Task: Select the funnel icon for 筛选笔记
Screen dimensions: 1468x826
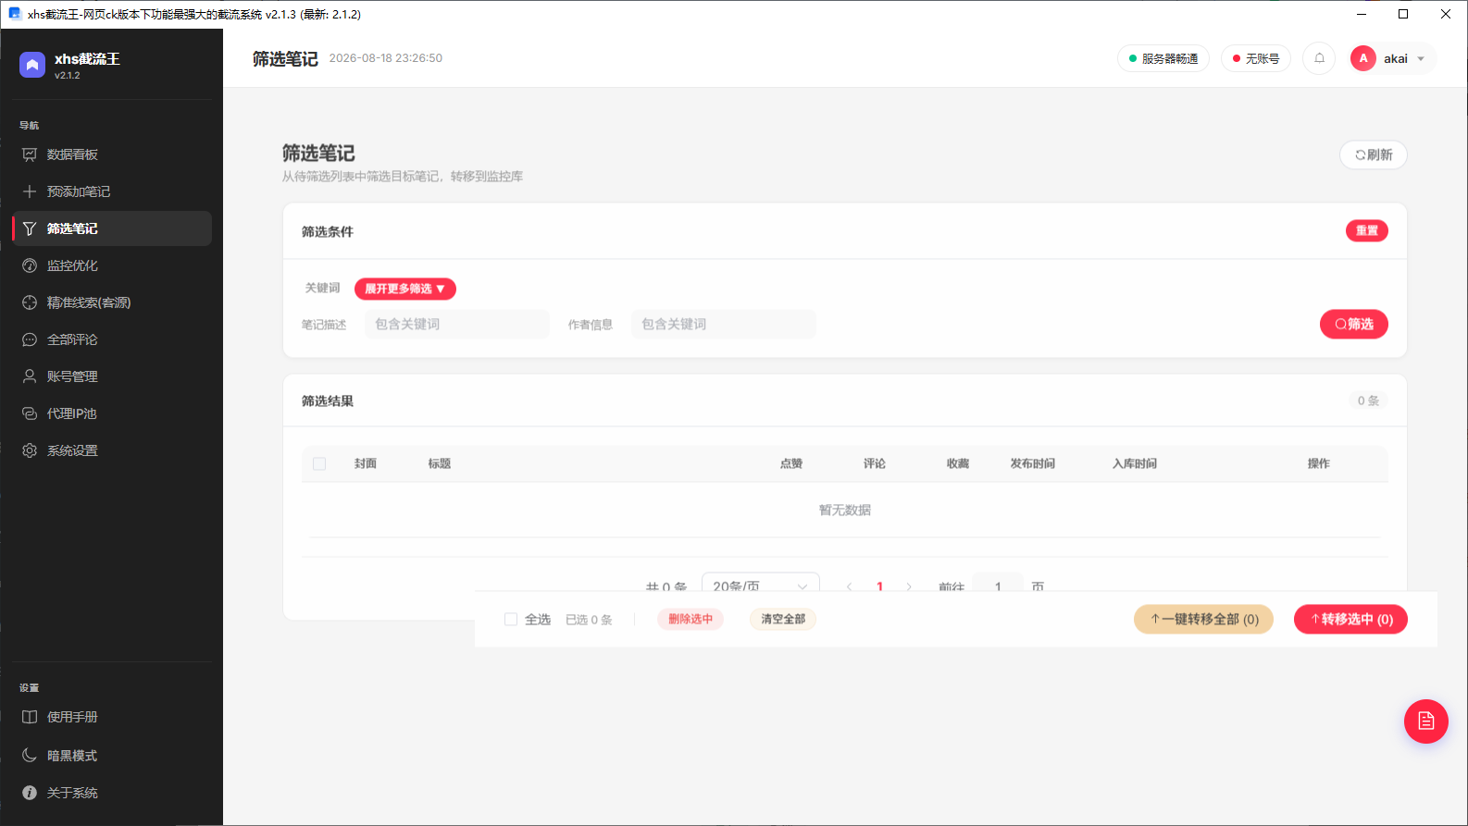Action: click(x=30, y=228)
